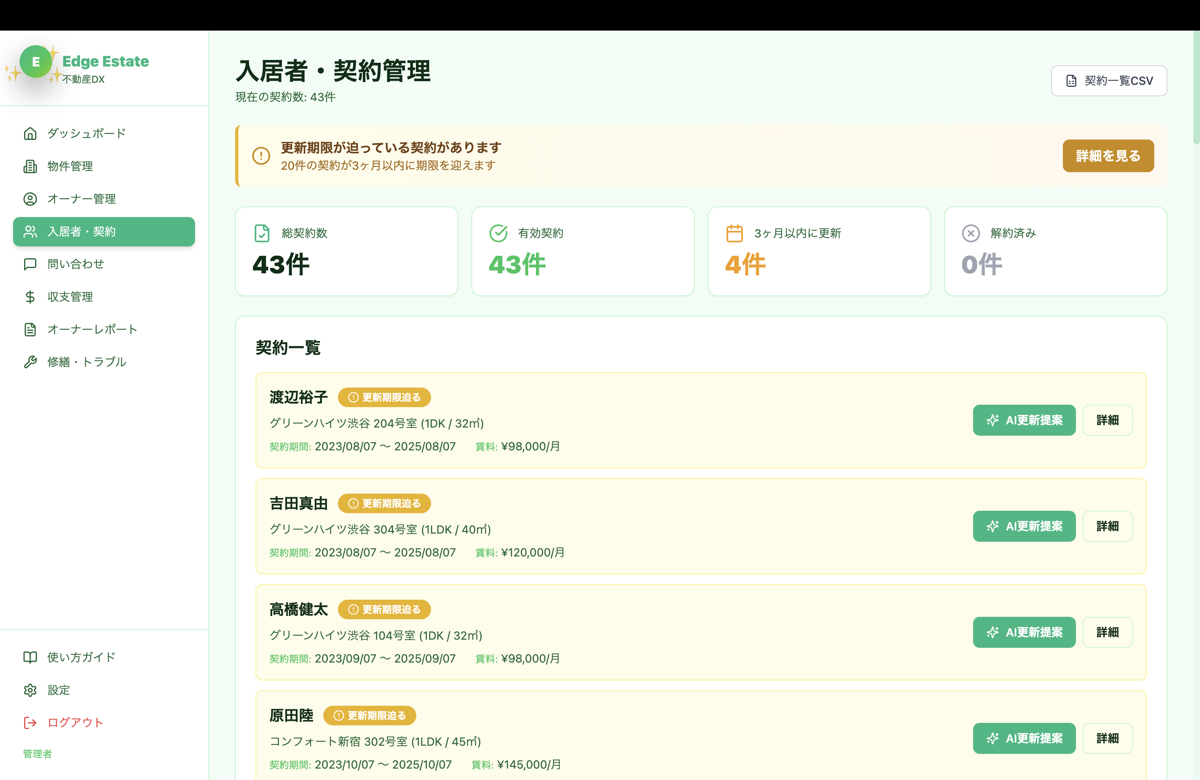Click the Edge Estate logo icon
This screenshot has height=780, width=1200.
tap(35, 62)
